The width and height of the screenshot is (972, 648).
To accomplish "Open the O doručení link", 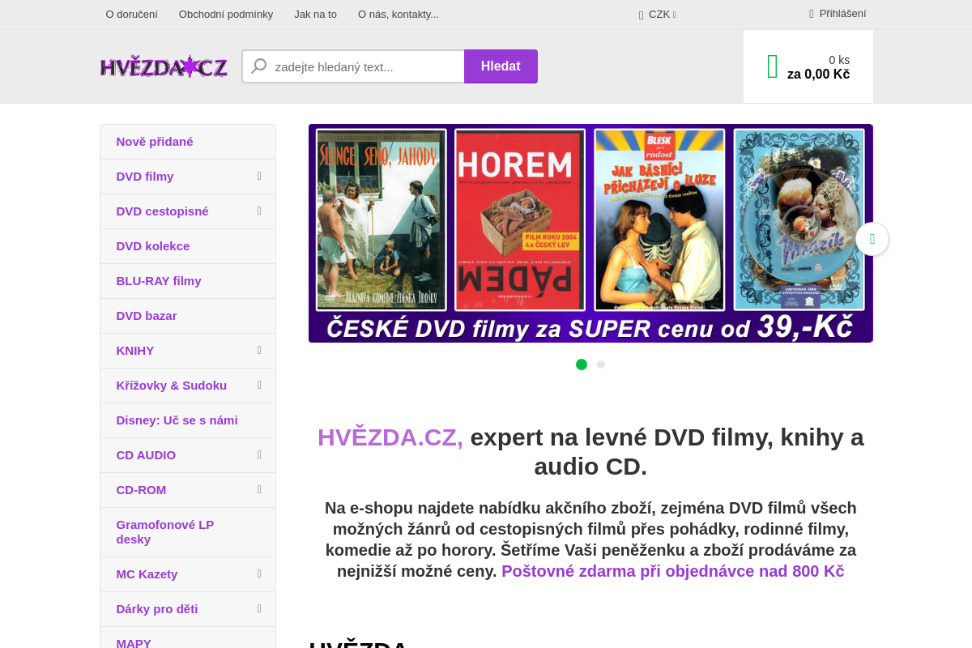I will 132,15.
